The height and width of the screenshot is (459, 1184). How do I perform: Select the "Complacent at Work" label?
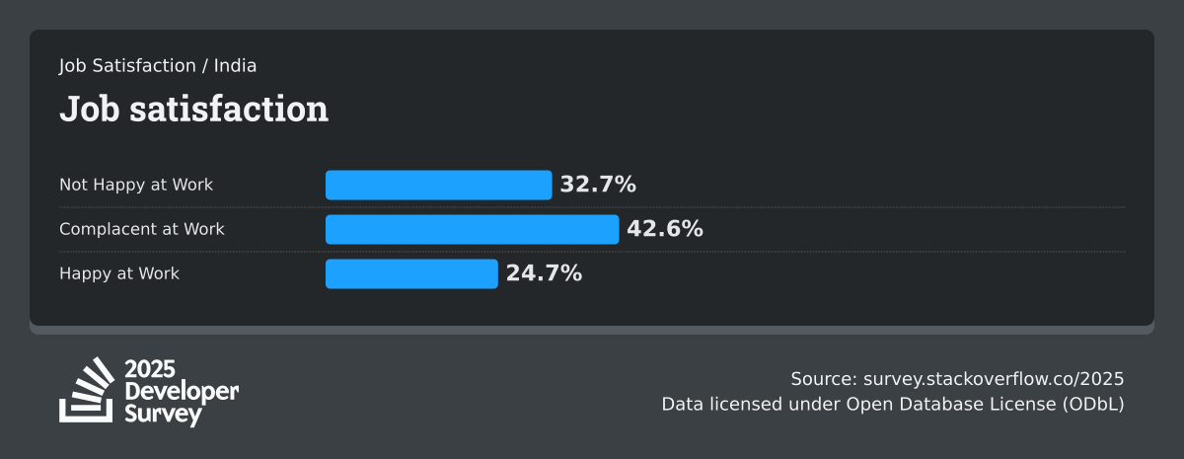[x=142, y=229]
